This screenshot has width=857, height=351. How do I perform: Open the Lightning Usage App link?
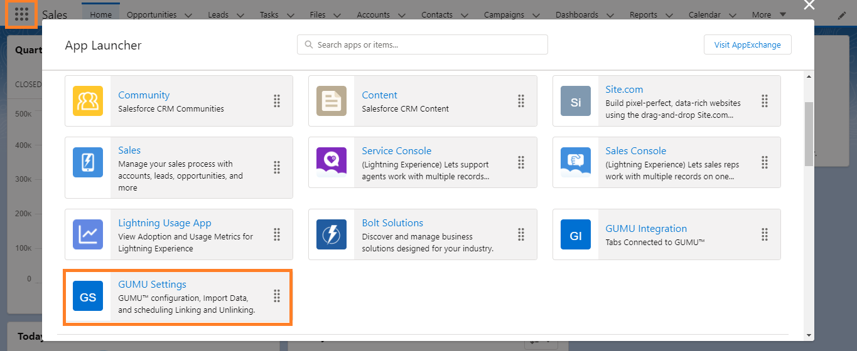[164, 223]
